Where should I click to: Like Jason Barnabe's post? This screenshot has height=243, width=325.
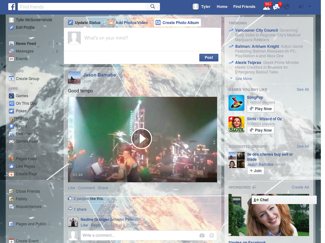pyautogui.click(x=71, y=188)
